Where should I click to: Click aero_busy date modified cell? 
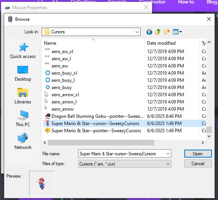165,87
